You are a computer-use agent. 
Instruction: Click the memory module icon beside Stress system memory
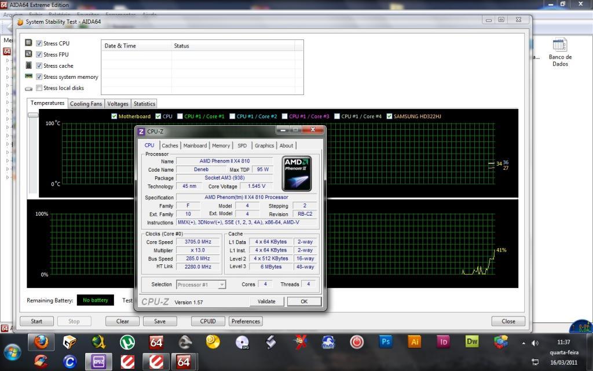click(28, 76)
